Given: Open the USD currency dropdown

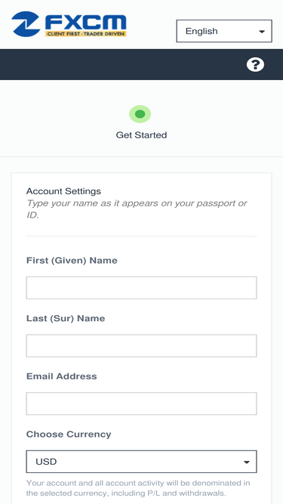Looking at the screenshot, I should (141, 462).
